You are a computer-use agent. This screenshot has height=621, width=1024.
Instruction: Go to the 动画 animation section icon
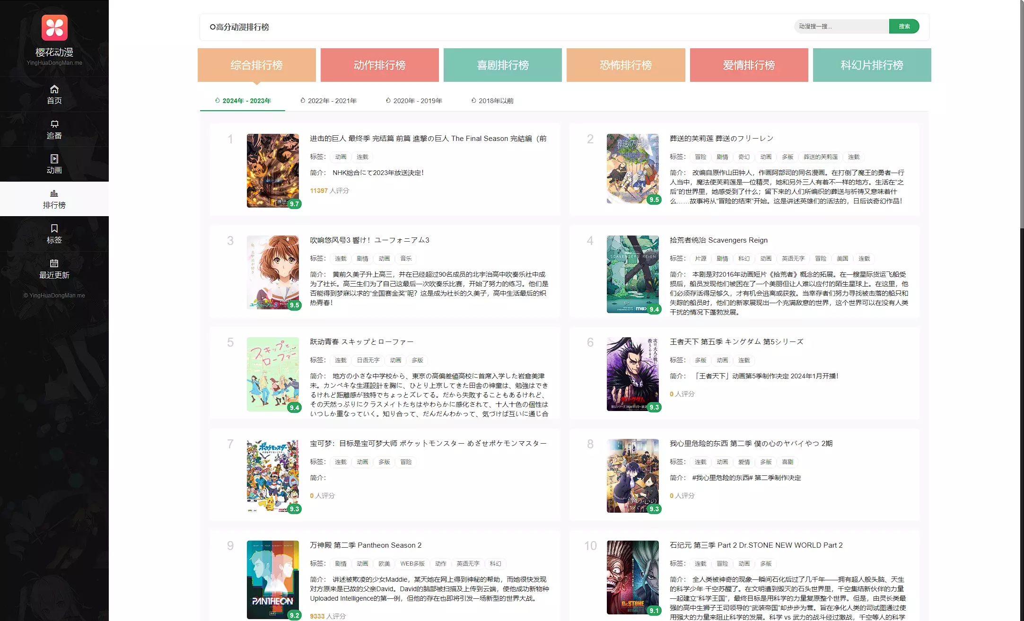tap(54, 159)
